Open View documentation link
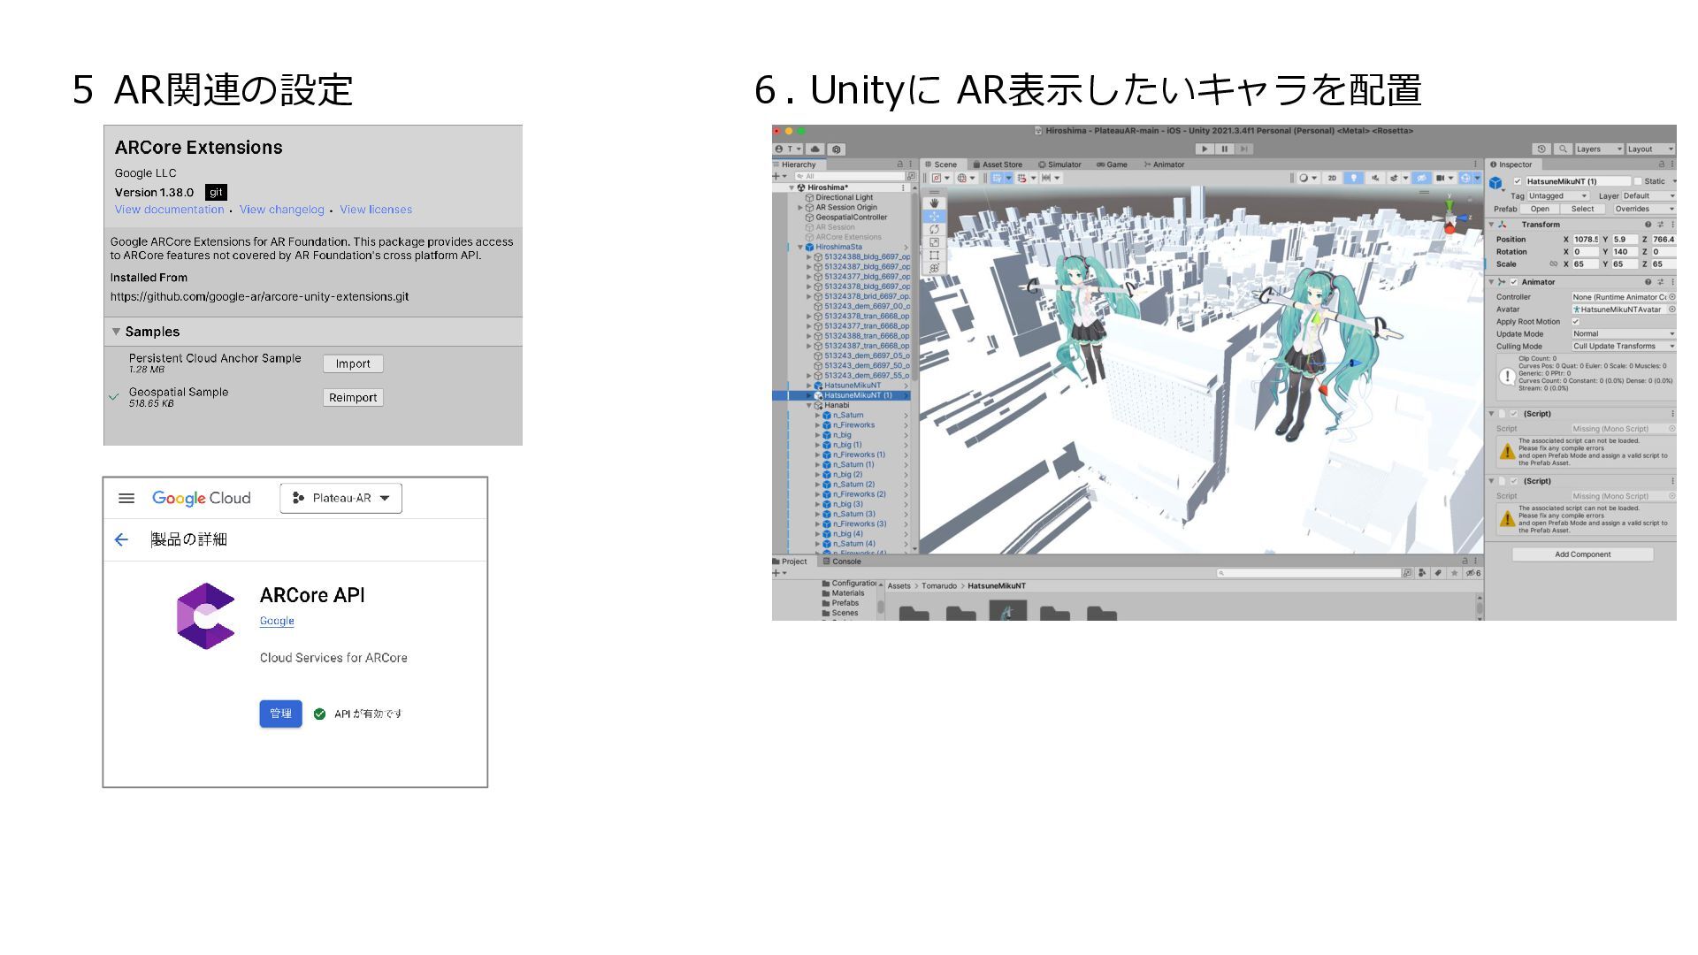The height and width of the screenshot is (955, 1698). pos(170,210)
